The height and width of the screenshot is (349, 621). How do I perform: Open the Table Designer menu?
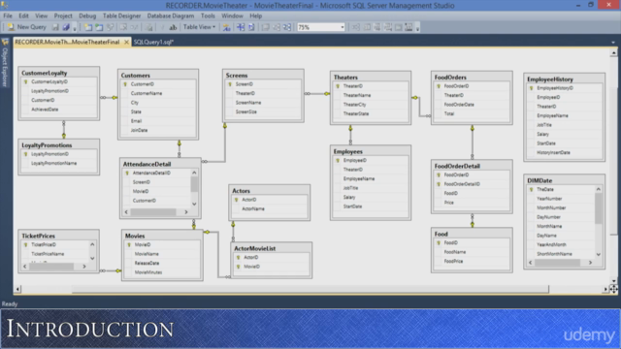pyautogui.click(x=121, y=16)
